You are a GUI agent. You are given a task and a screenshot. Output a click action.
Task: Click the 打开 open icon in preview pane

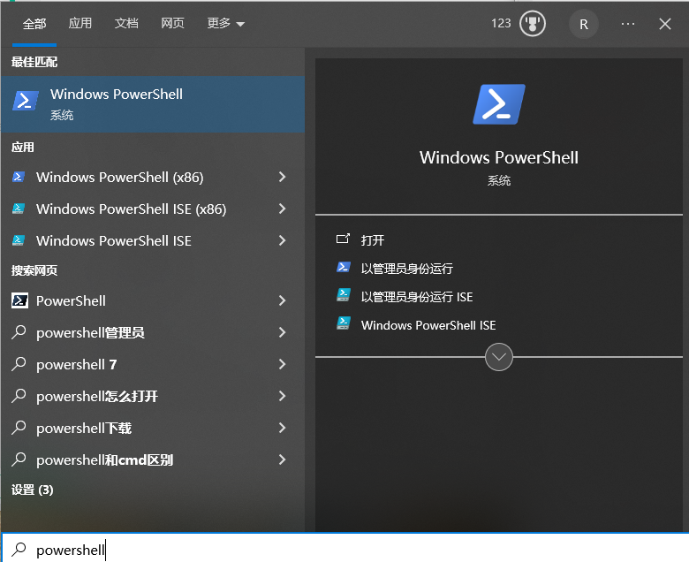point(343,239)
